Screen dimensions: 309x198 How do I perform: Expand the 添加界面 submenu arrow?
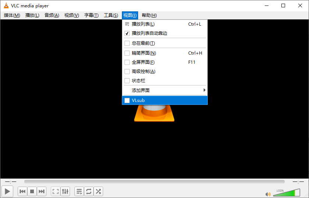(x=204, y=90)
